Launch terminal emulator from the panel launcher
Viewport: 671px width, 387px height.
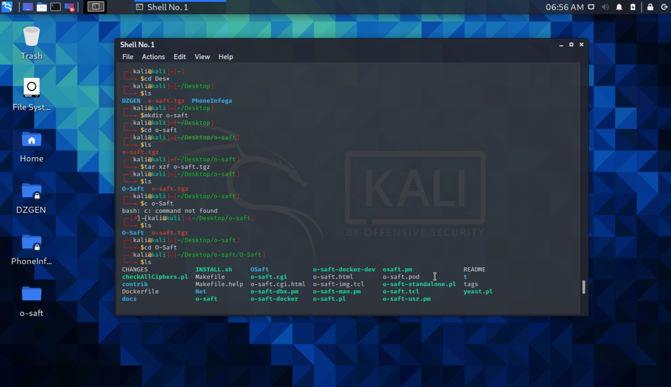[55, 7]
